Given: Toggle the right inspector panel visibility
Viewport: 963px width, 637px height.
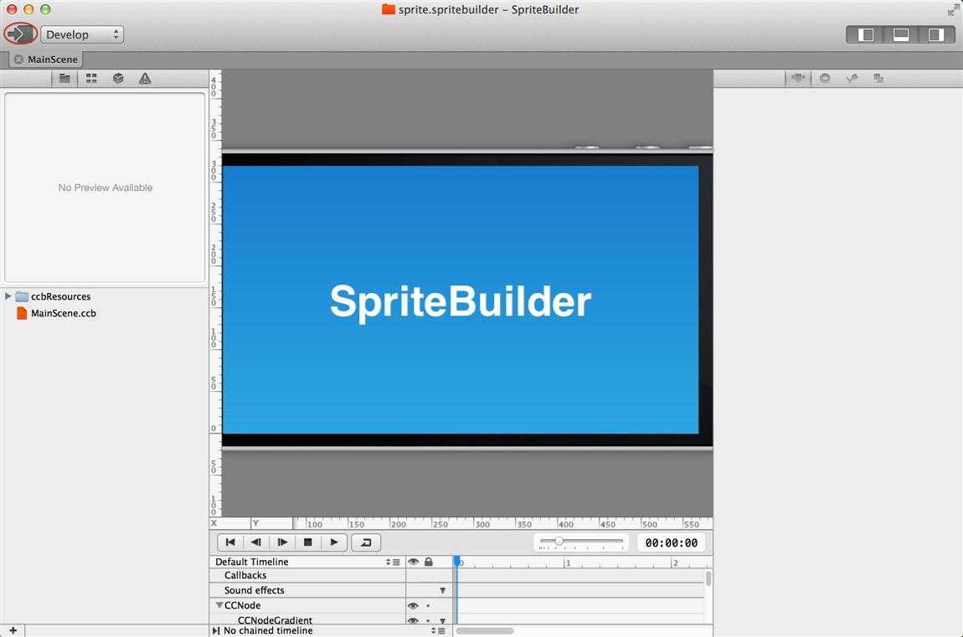Looking at the screenshot, I should point(936,34).
